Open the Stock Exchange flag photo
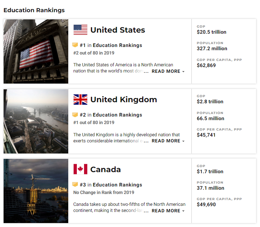Screen dimensions: 260x227 coord(36,51)
